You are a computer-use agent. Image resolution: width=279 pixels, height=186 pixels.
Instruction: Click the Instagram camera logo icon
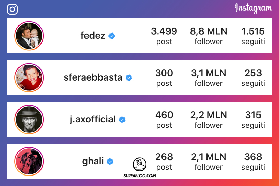point(12,9)
